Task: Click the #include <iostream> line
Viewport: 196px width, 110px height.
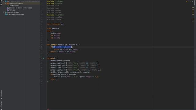Action: tap(55, 1)
